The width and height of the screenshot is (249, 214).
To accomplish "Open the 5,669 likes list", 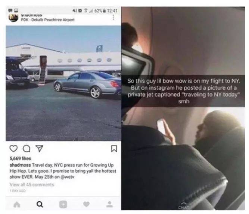I will [20, 158].
